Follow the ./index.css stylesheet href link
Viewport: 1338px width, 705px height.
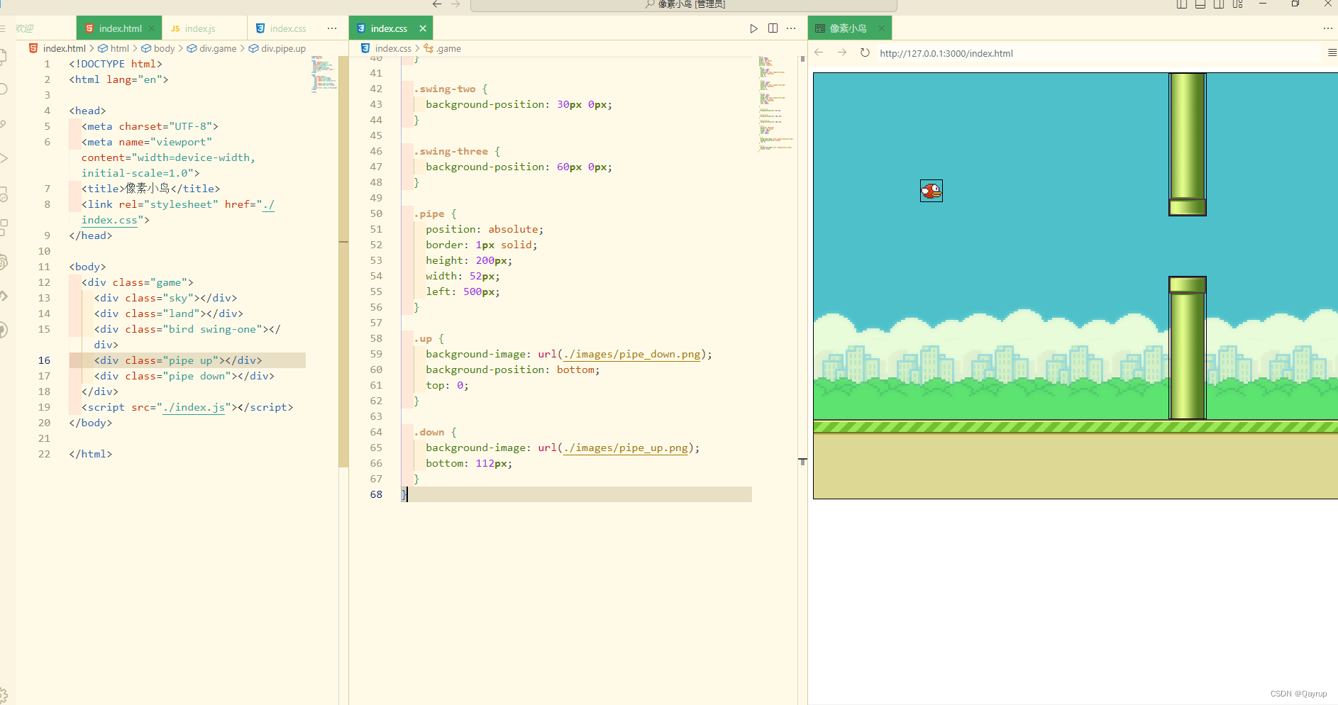coord(110,220)
